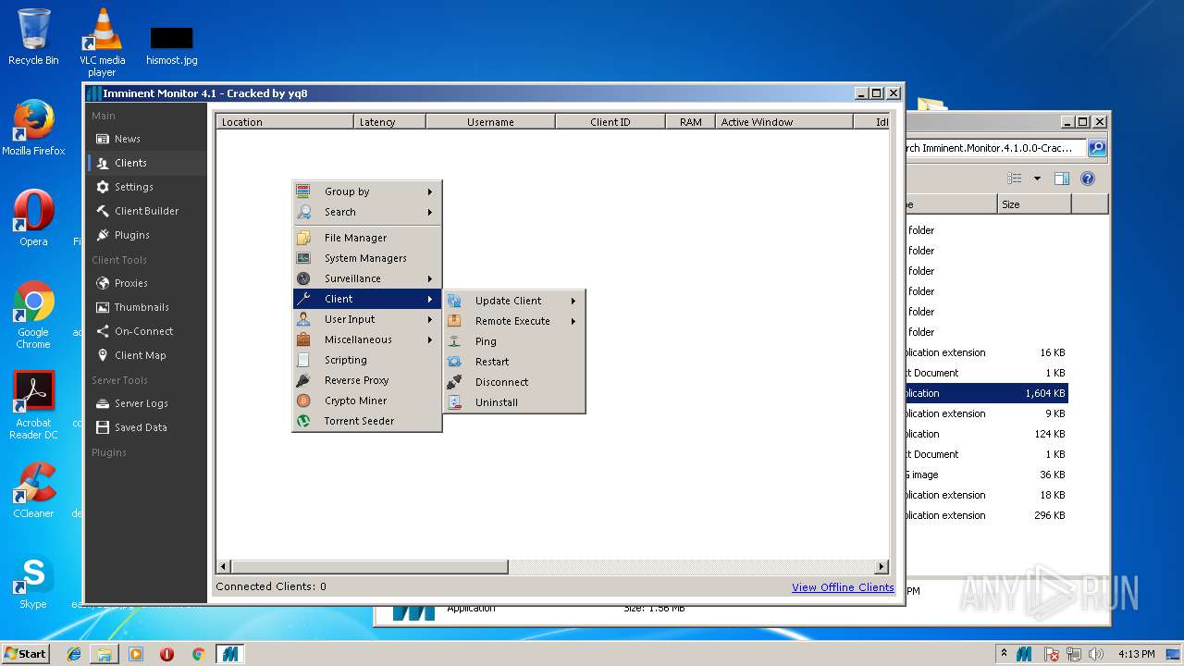Screen dimensions: 1184x666
Task: Select the 1,604 KB application row in Explorer
Action: (987, 393)
